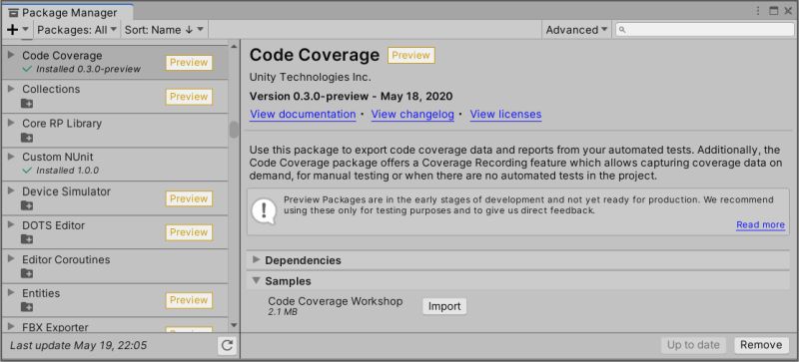Expand the Core RP Library arrow
This screenshot has width=799, height=362.
11,123
